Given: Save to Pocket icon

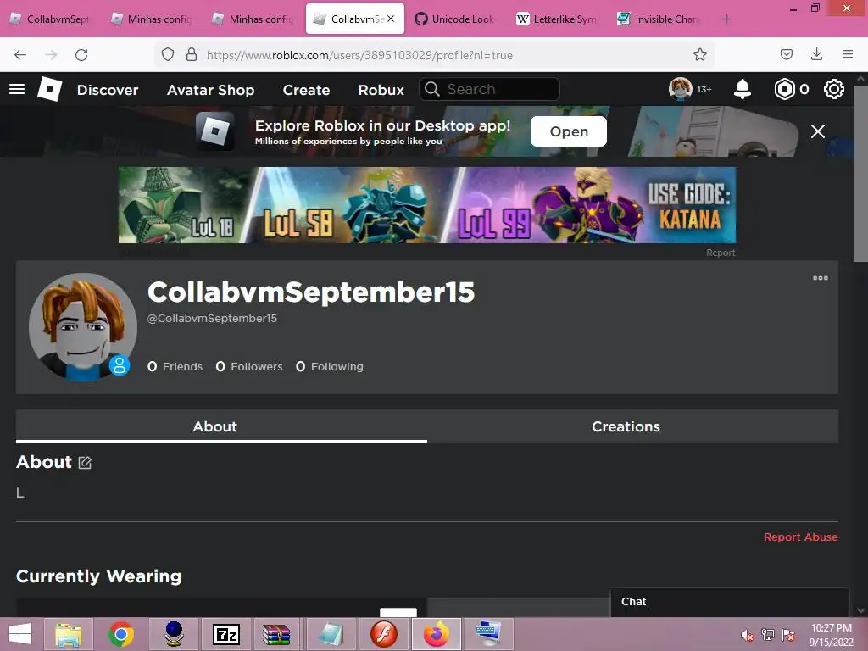Looking at the screenshot, I should [x=786, y=55].
